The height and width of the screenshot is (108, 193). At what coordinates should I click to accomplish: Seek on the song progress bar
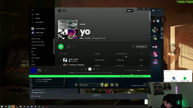click(90, 73)
